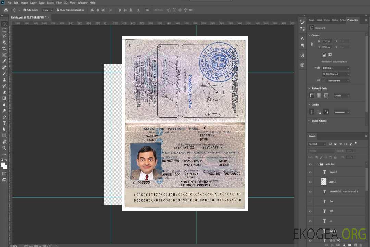Toggle Show Transform Controls checkbox
The height and width of the screenshot is (247, 370).
(x=58, y=10)
